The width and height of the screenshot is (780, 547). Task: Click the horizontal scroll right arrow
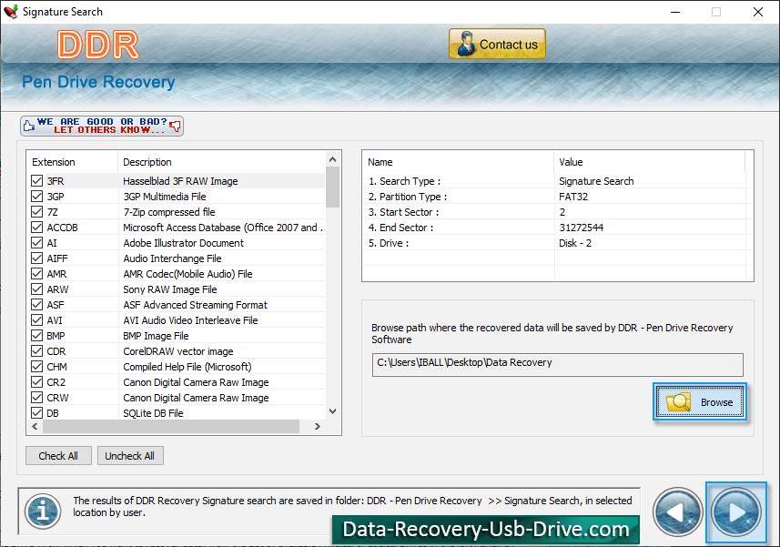(x=318, y=426)
